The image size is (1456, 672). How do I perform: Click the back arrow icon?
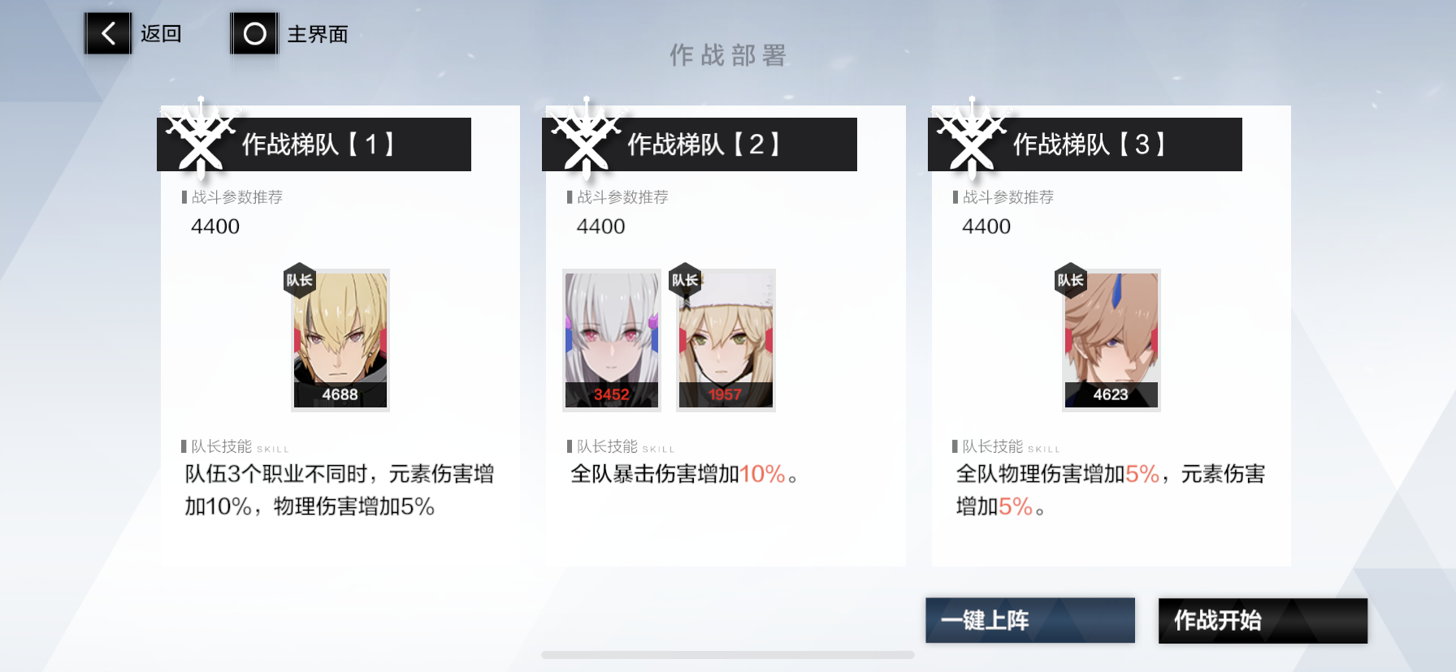pyautogui.click(x=108, y=33)
